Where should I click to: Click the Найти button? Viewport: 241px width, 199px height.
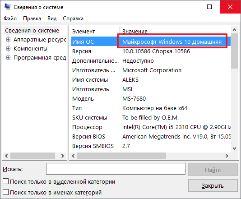point(213,170)
